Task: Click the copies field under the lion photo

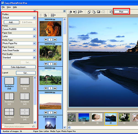Action: (51, 40)
